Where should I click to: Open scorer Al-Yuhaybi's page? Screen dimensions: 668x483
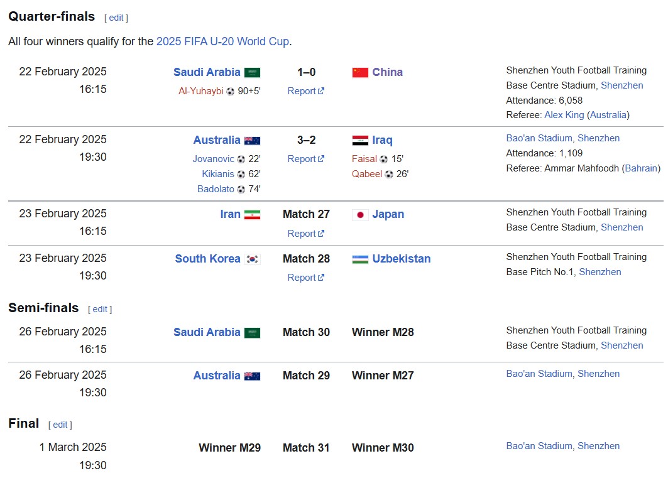click(200, 91)
